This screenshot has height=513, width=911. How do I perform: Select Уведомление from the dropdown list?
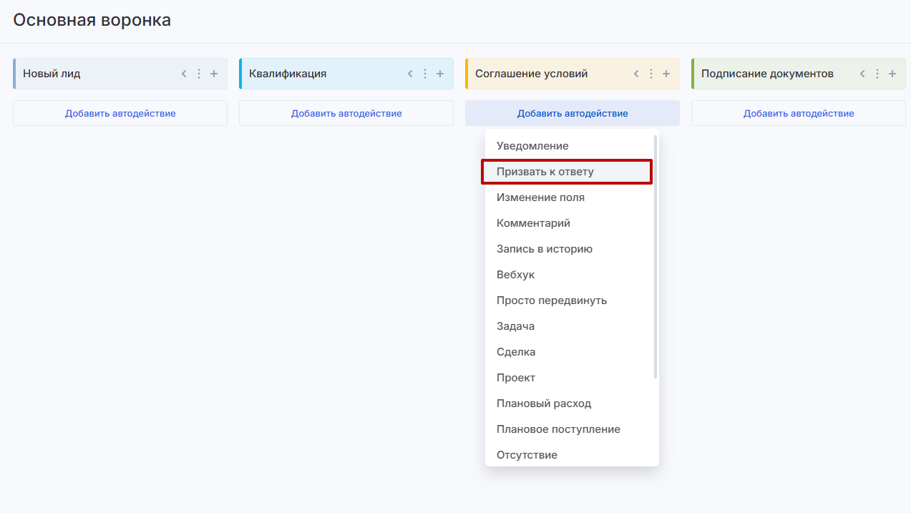(x=532, y=146)
